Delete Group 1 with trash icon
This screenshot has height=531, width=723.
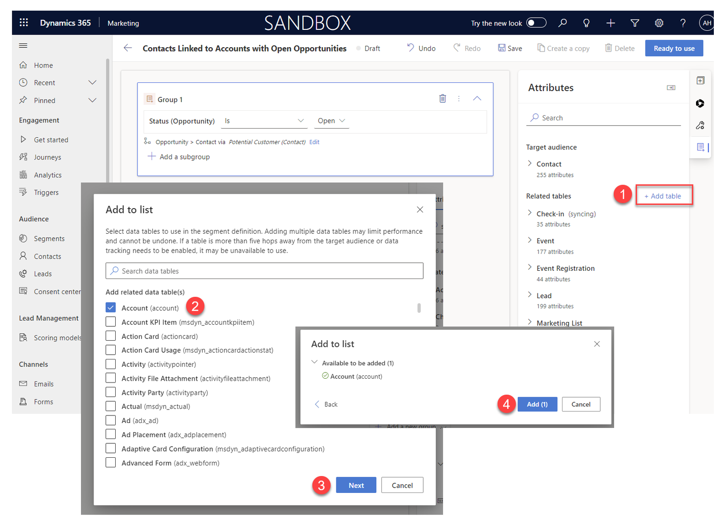pos(442,98)
